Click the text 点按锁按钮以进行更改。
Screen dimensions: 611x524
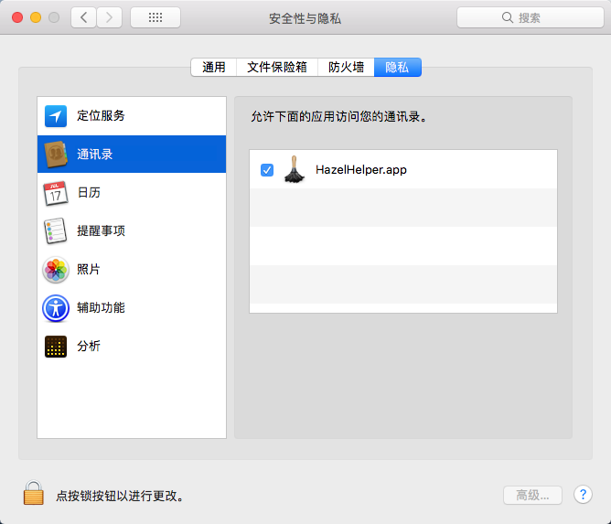(120, 496)
